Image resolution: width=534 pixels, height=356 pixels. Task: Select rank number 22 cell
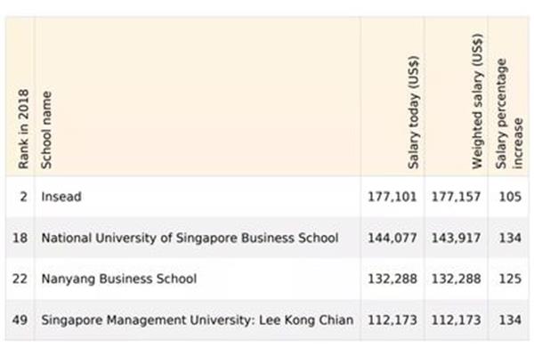[x=20, y=279]
